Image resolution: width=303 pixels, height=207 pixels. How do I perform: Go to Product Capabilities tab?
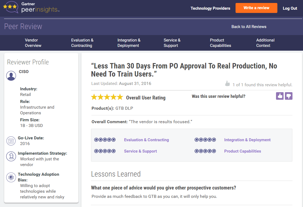coord(220,43)
